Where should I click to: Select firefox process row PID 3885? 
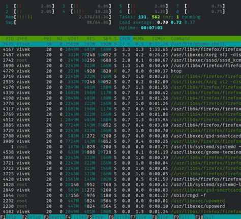point(120,125)
